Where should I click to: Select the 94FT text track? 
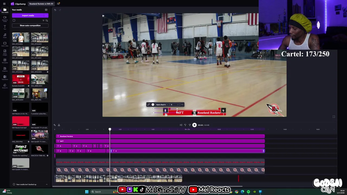(x=160, y=141)
